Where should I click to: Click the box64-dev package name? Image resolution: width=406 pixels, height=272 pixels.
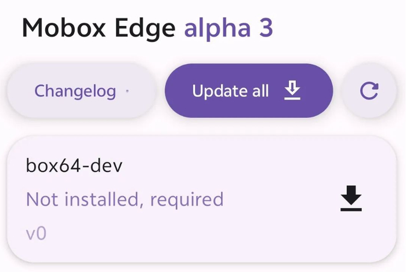[x=74, y=166]
